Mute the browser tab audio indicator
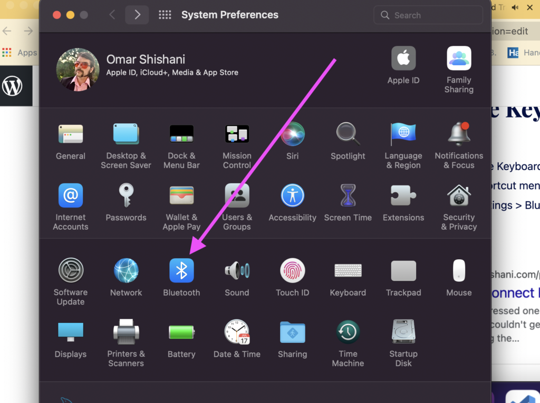 (x=515, y=7)
